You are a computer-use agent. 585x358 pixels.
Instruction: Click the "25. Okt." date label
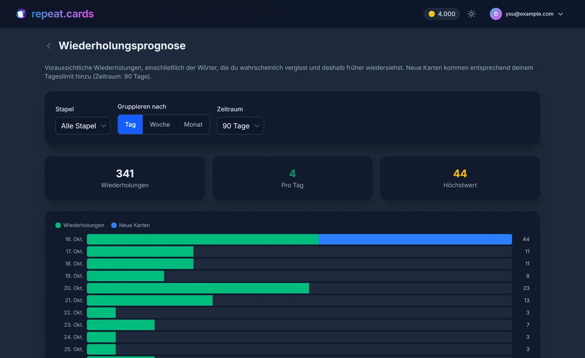click(x=74, y=349)
